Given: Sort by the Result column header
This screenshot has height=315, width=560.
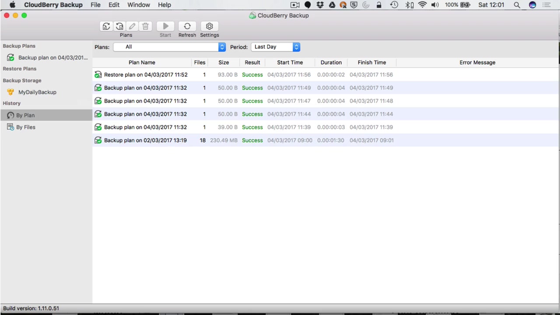Looking at the screenshot, I should 252,63.
